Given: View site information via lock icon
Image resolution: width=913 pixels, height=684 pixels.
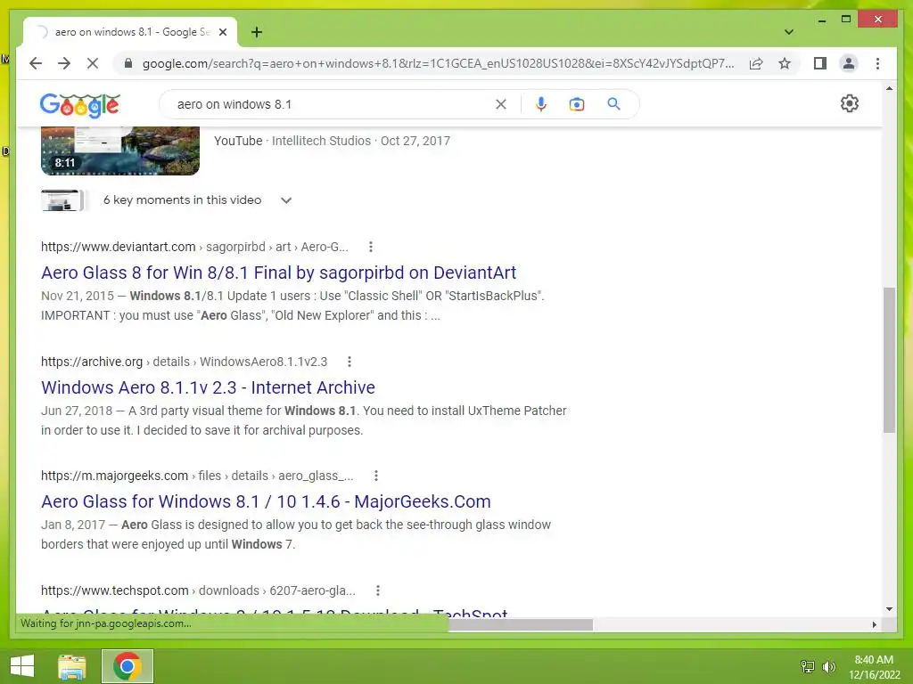Looking at the screenshot, I should (x=128, y=63).
